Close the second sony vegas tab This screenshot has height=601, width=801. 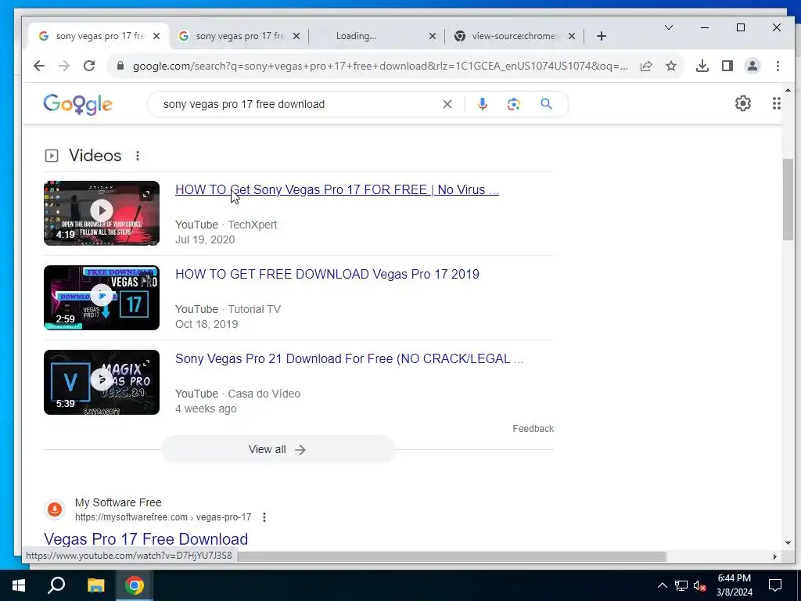pos(296,36)
